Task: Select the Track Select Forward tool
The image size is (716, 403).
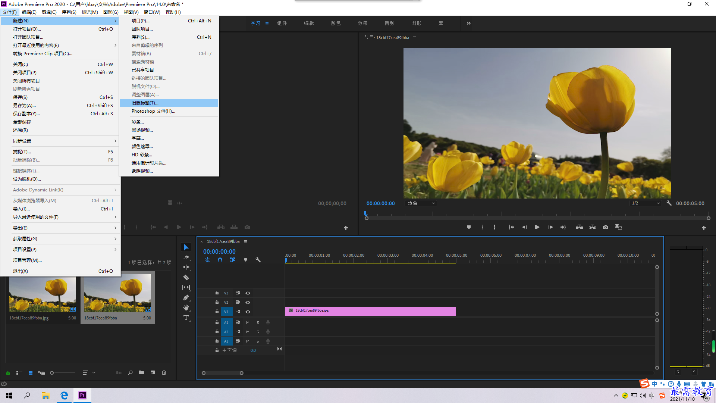Action: (186, 257)
